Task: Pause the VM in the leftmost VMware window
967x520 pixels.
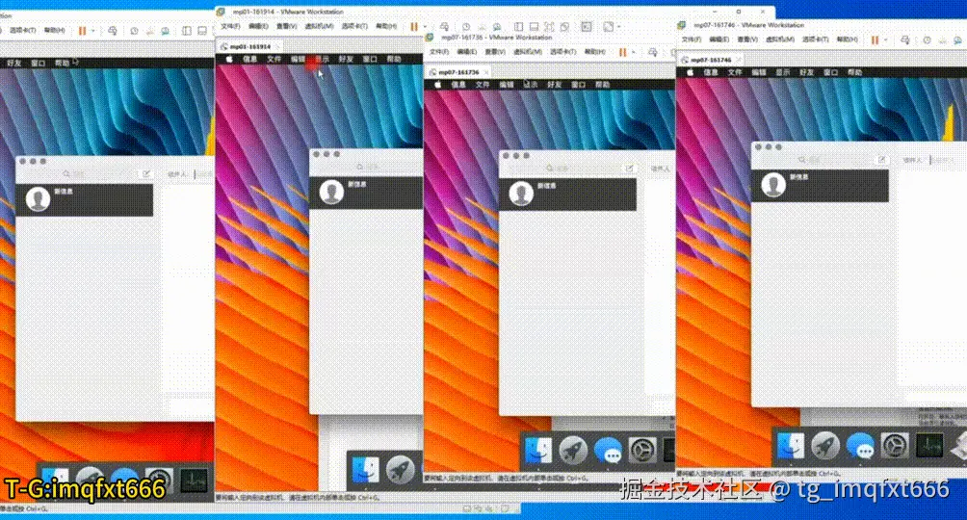Action: pyautogui.click(x=82, y=30)
